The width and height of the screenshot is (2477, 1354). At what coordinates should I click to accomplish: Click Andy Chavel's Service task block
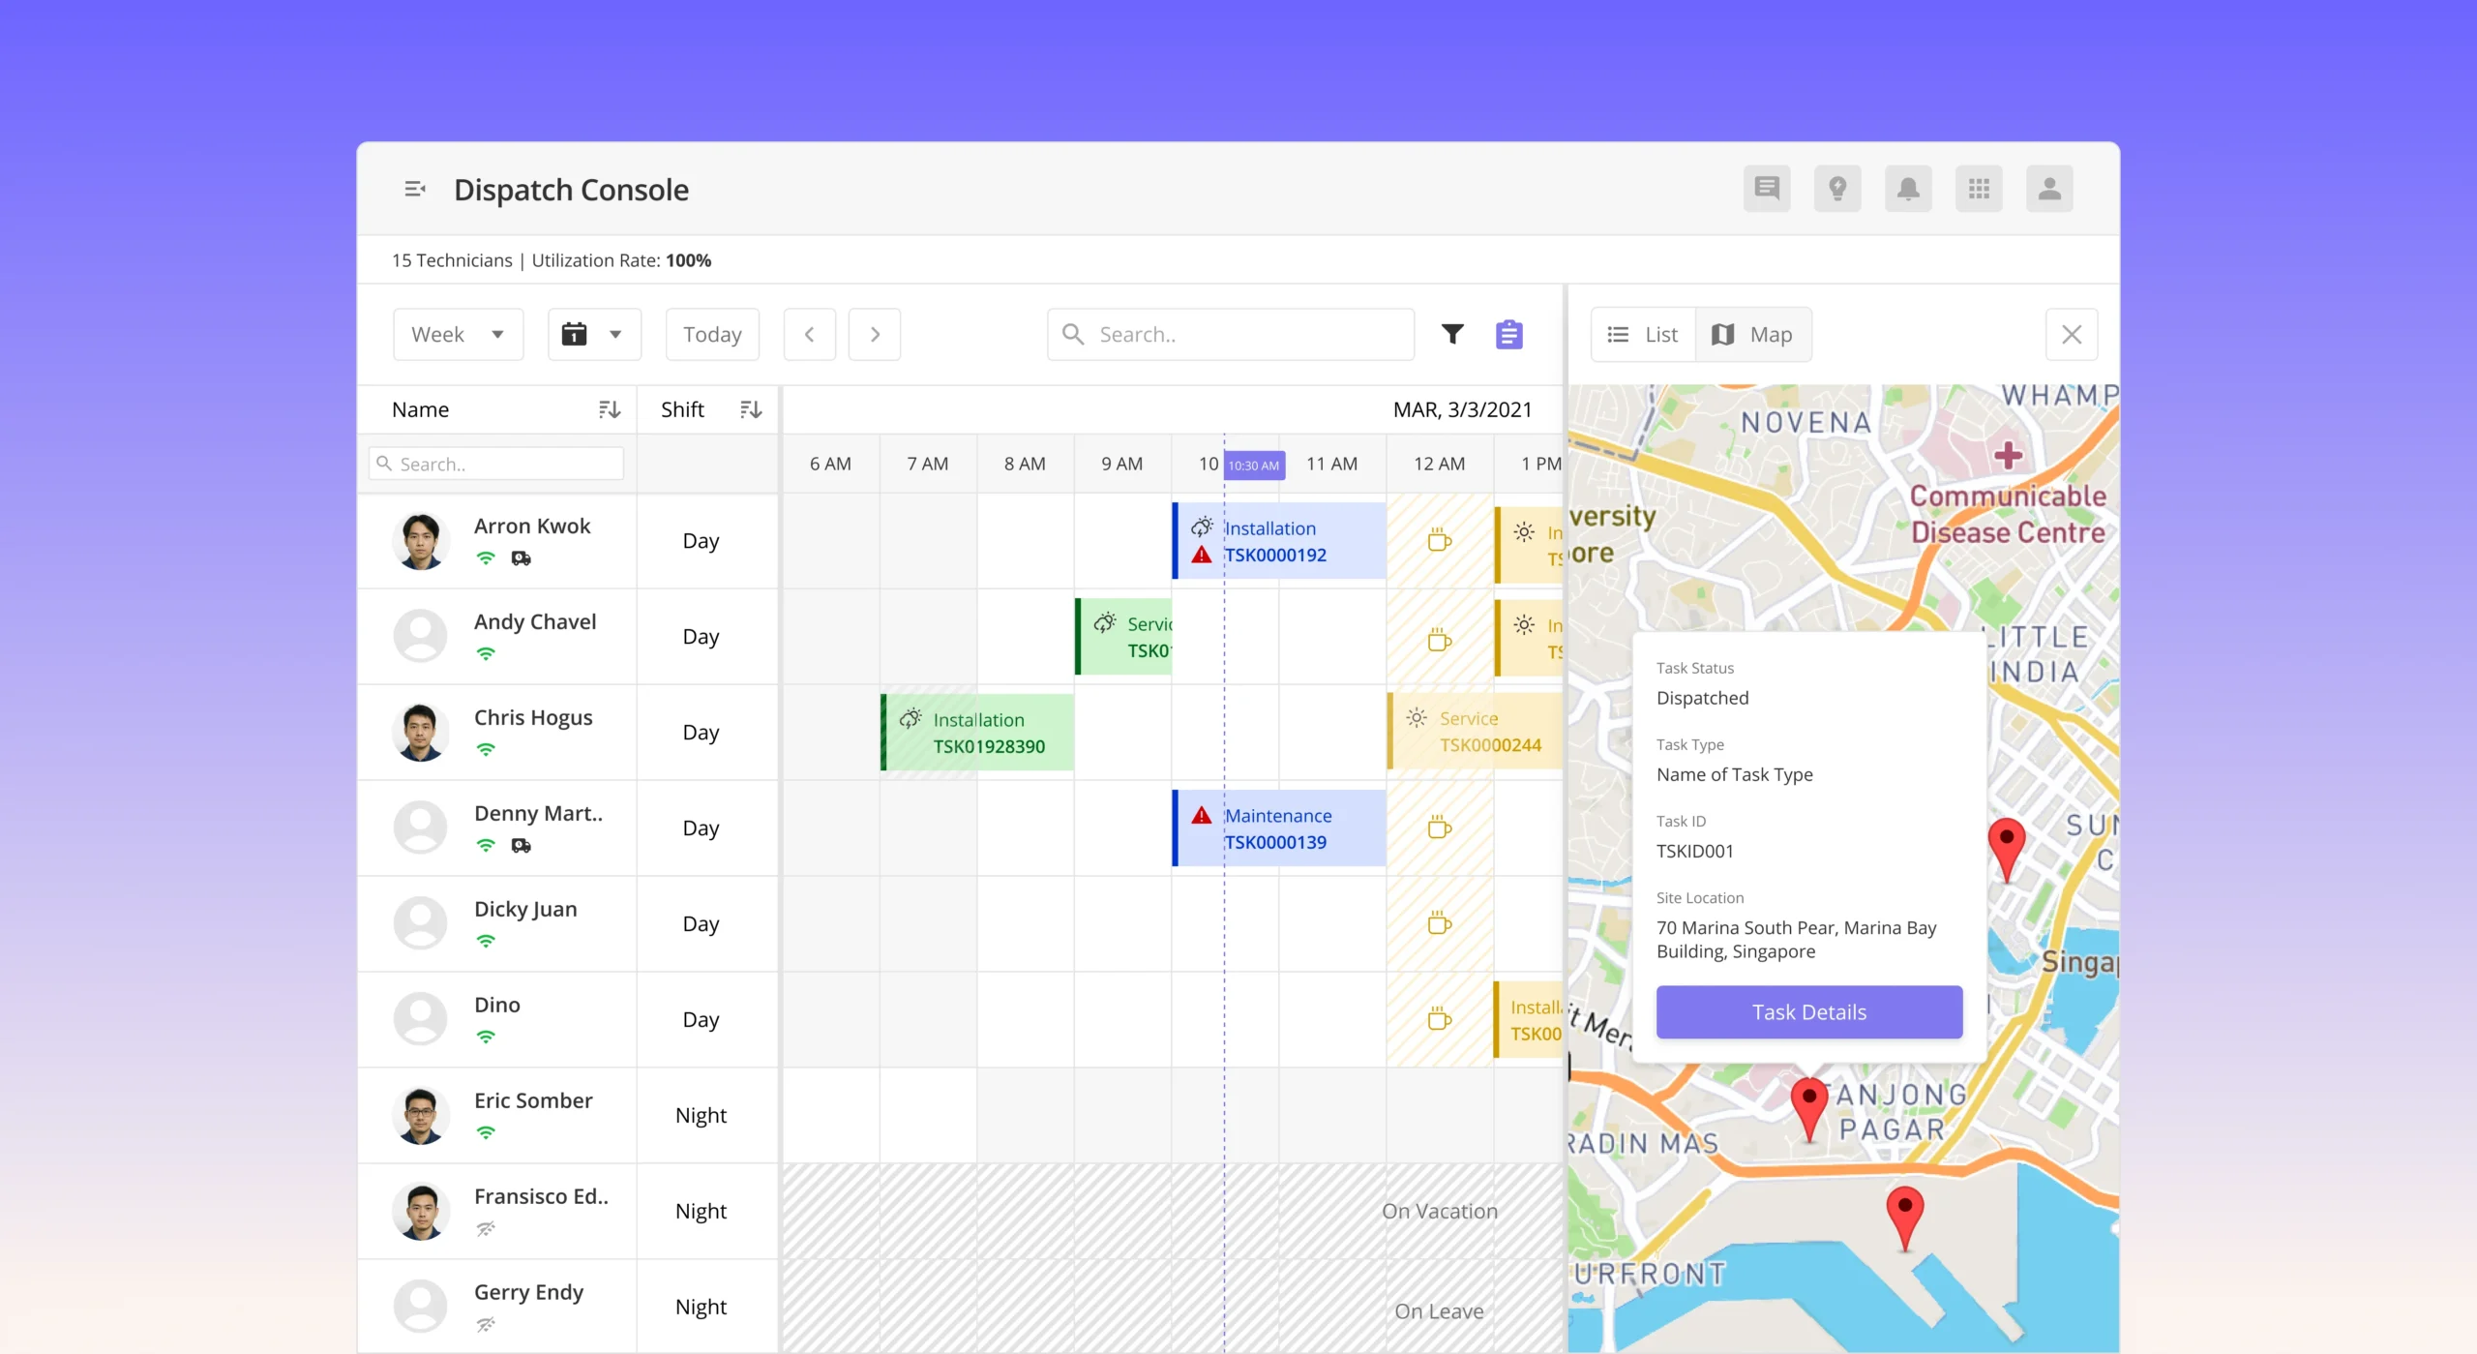coord(1124,637)
